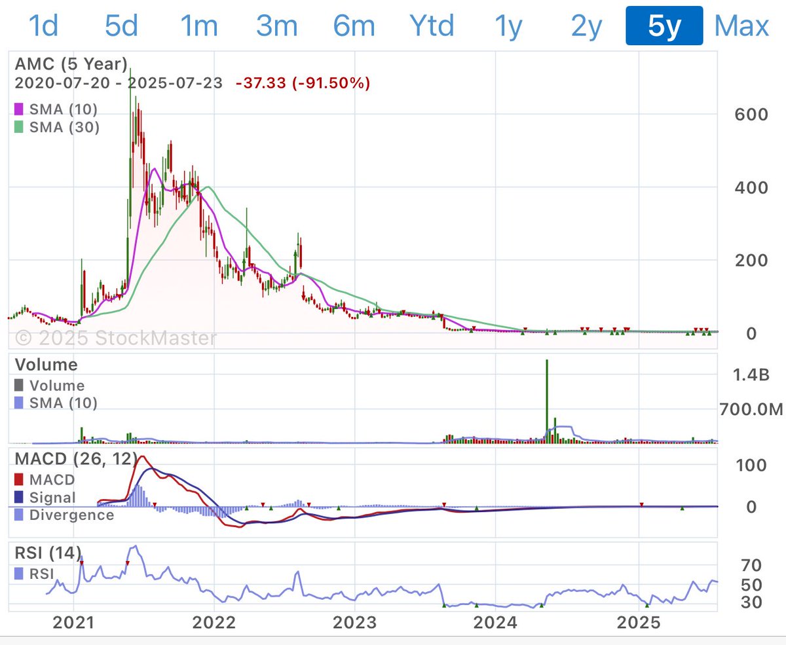Click the RSI (14) panel heading
This screenshot has height=645, width=786.
tap(49, 555)
